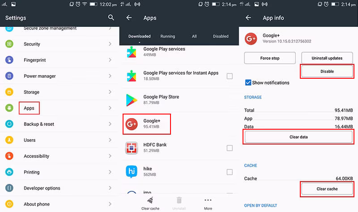
Task: Tap the Accessibility settings icon
Action: coord(9,156)
